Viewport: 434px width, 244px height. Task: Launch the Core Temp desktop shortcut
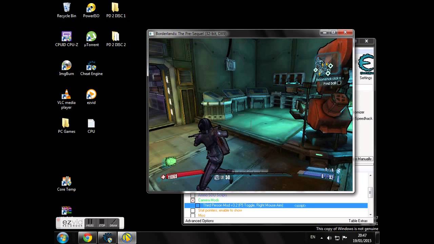click(66, 183)
